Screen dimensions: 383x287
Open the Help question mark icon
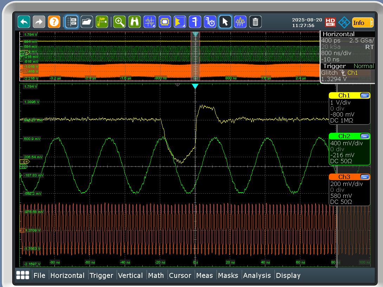54,22
